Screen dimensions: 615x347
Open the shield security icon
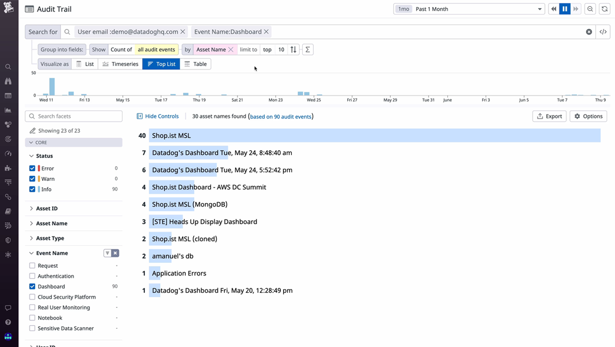coord(8,240)
